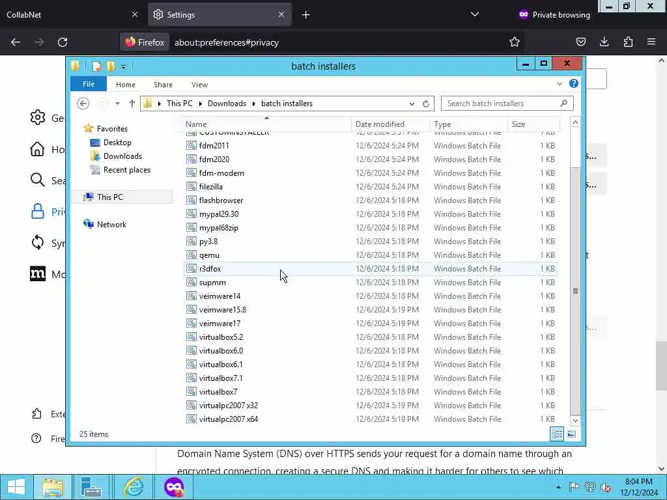The image size is (667, 500).
Task: Click the Explorer refresh button in address bar
Action: pyautogui.click(x=426, y=104)
